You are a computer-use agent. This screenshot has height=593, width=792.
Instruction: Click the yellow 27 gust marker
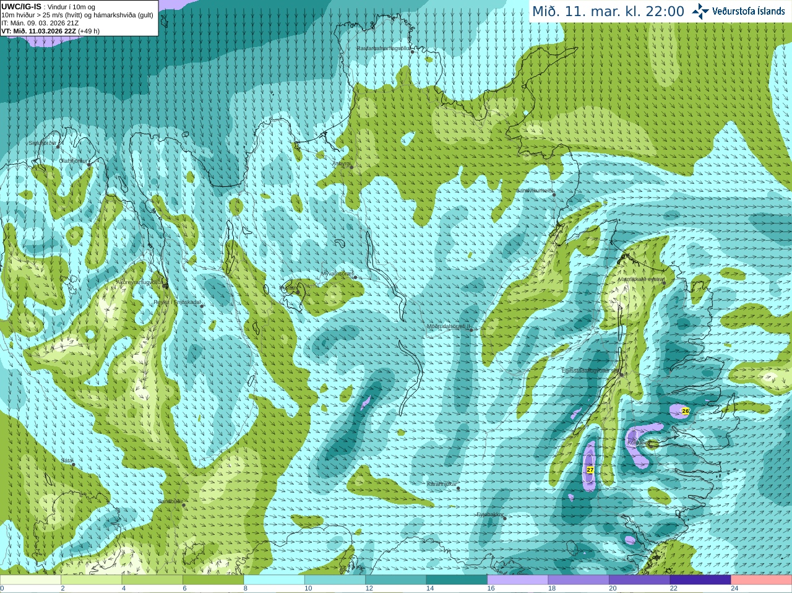pyautogui.click(x=590, y=470)
